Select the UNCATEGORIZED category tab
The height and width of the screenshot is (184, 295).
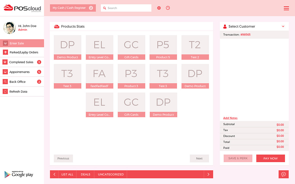(x=111, y=175)
